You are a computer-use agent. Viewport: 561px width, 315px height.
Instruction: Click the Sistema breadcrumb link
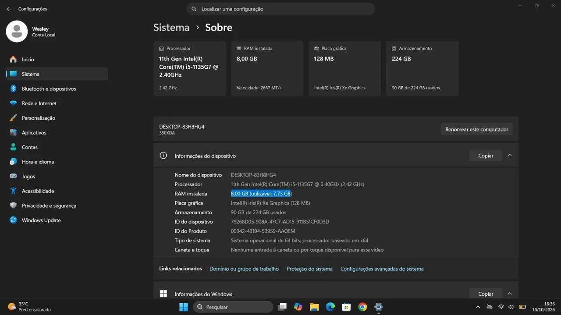(171, 27)
